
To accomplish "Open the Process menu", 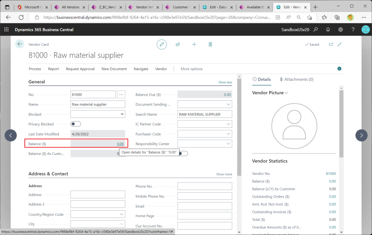I will pos(35,69).
